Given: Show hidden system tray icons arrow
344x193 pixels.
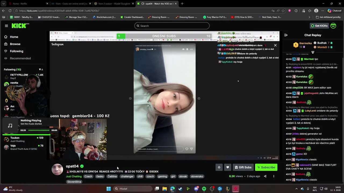Looking at the screenshot, I should pos(296,189).
